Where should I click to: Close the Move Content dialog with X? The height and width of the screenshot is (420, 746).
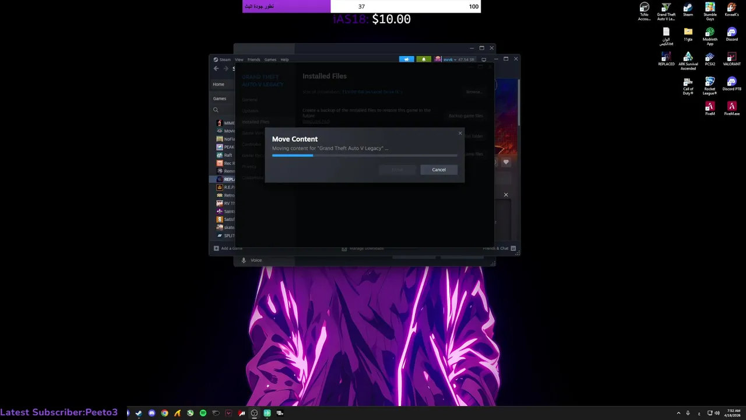[460, 134]
